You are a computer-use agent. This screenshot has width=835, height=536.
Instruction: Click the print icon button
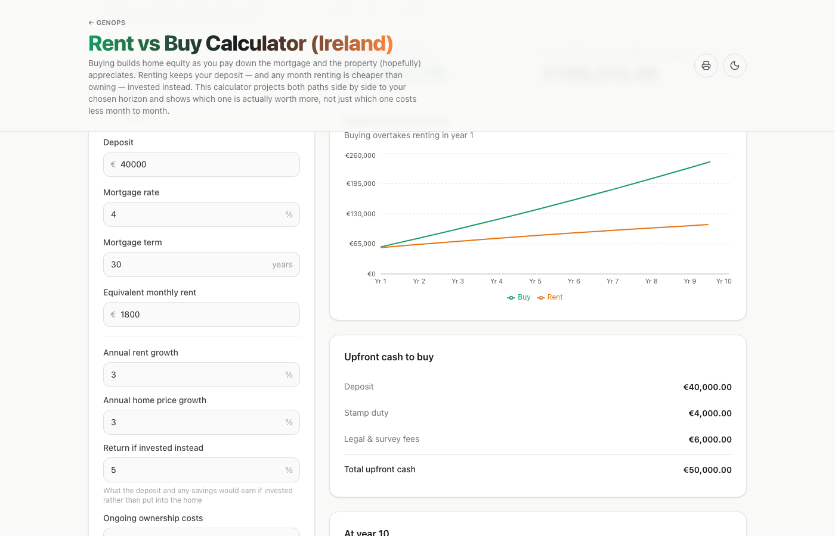706,66
